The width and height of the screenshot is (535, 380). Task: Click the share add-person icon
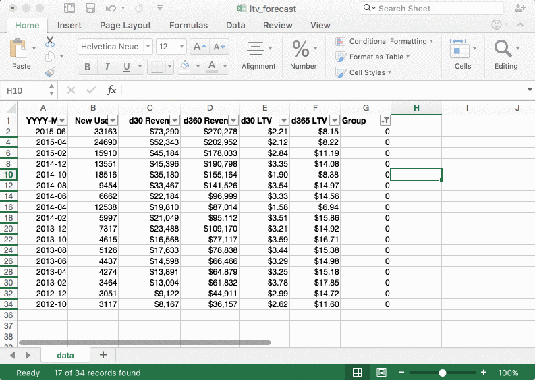click(520, 8)
